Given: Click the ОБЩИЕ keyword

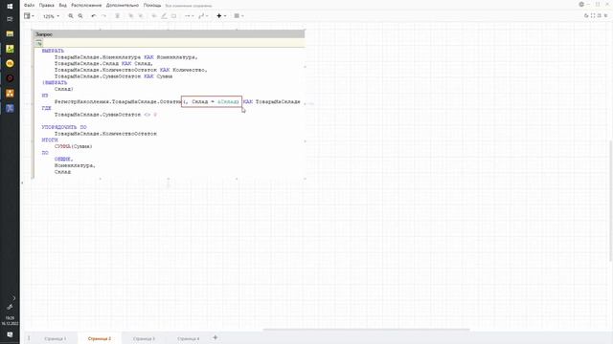Looking at the screenshot, I should 63,160.
